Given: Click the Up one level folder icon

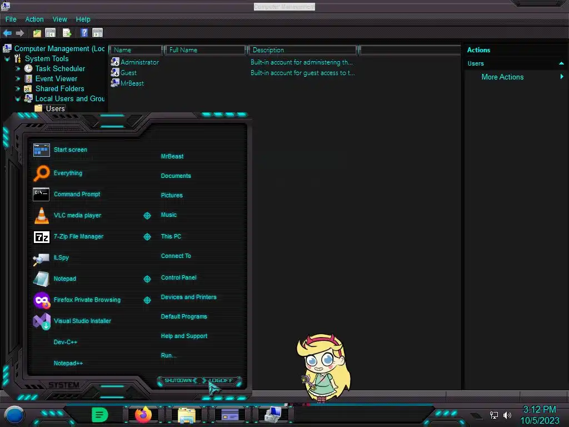Looking at the screenshot, I should click(37, 33).
